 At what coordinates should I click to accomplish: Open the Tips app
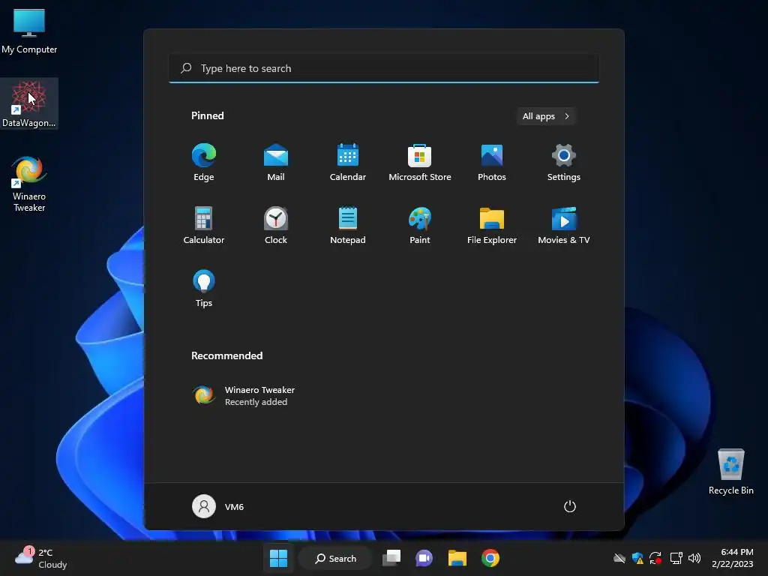(x=204, y=289)
